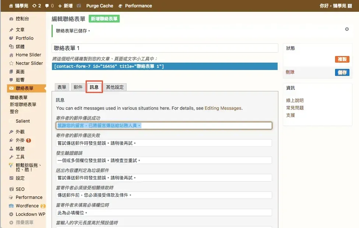Open the Yoast SEO icon in admin bar

tap(79, 6)
